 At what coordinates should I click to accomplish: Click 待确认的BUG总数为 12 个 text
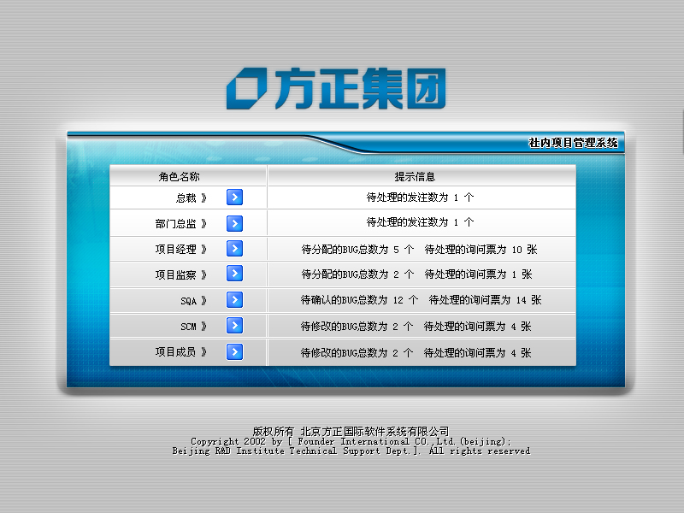359,300
